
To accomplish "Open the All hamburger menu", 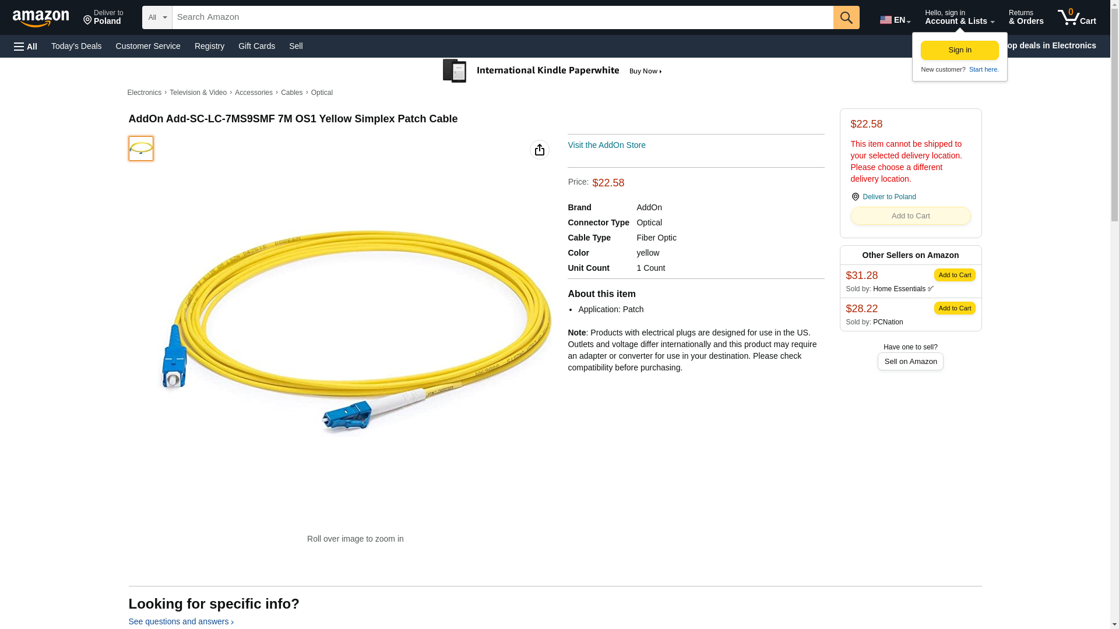I will 26,46.
